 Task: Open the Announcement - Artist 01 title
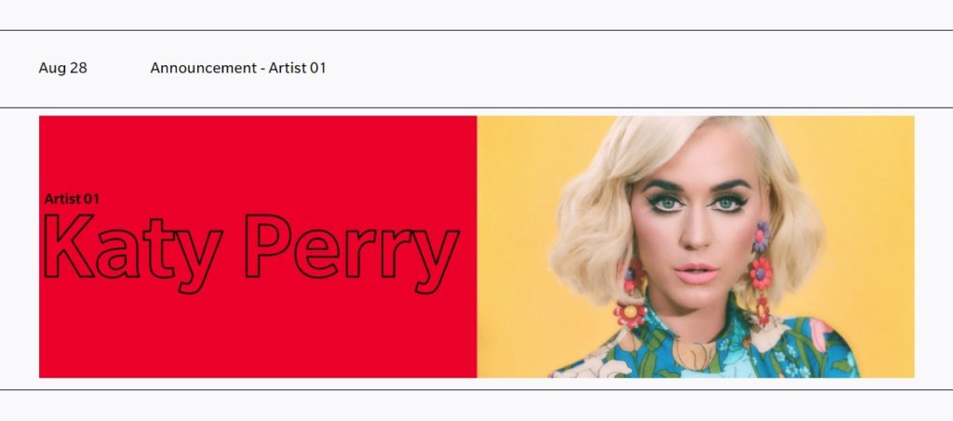click(x=237, y=68)
